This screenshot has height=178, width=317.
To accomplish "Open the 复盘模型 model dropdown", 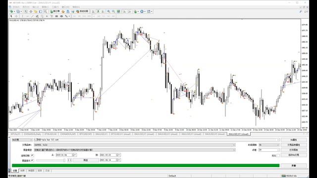I will point(135,150).
